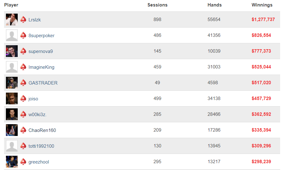Click the PokerStars spade icon next to supernova9
This screenshot has height=170, width=282.
(x=23, y=51)
